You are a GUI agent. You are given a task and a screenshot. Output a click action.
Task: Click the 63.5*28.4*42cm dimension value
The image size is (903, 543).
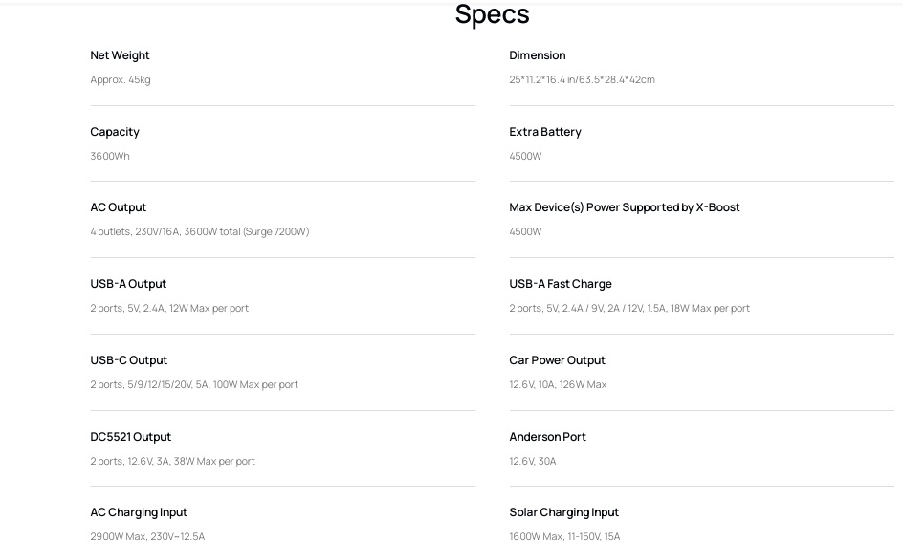617,79
